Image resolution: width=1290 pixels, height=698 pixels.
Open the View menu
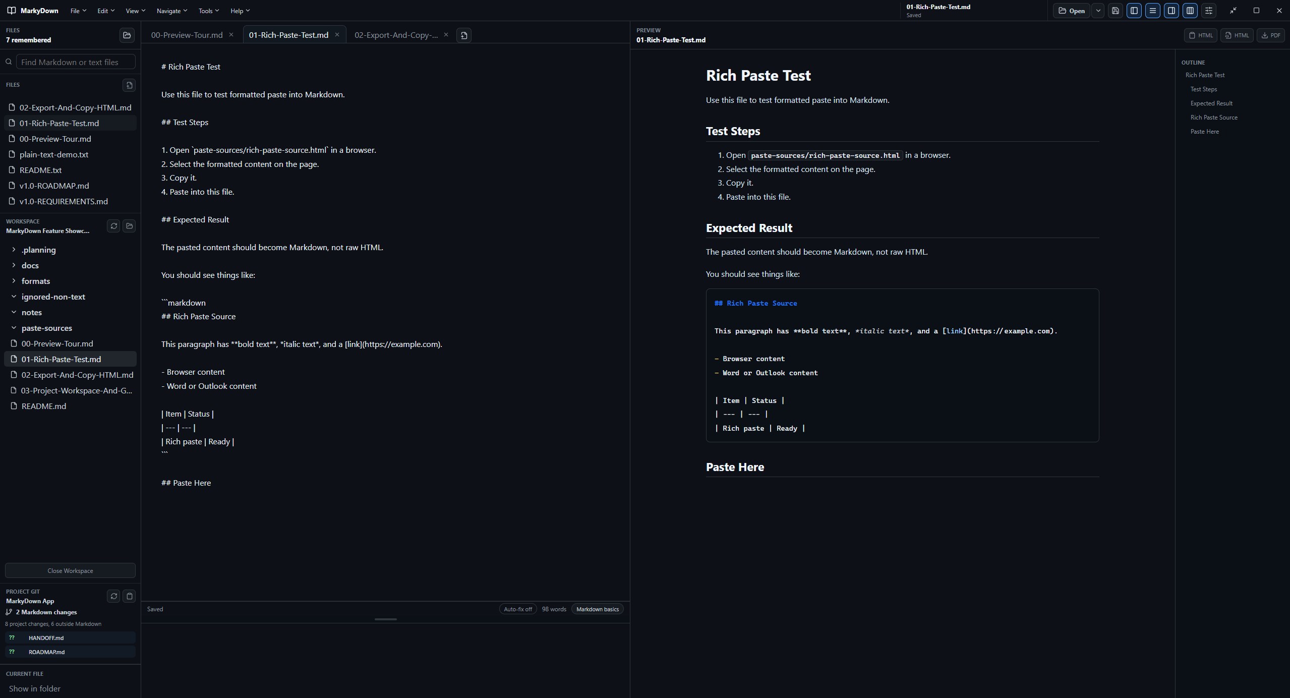[135, 11]
